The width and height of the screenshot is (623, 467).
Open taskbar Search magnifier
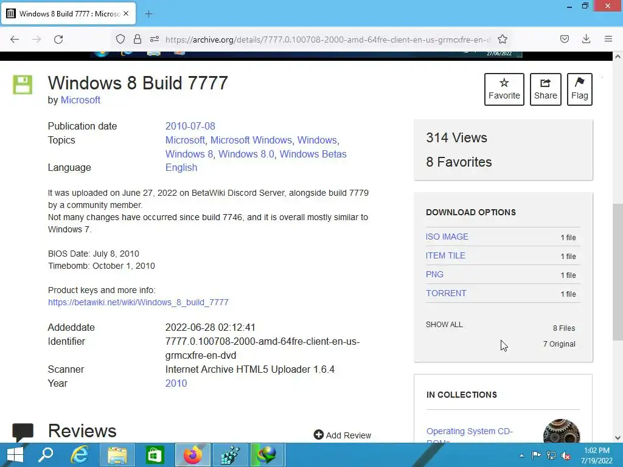pyautogui.click(x=46, y=455)
